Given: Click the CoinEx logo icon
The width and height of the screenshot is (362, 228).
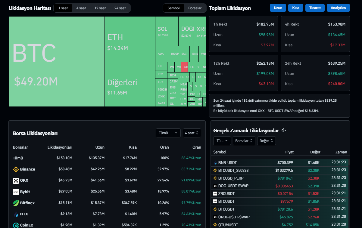Looking at the screenshot, I should [x=16, y=225].
